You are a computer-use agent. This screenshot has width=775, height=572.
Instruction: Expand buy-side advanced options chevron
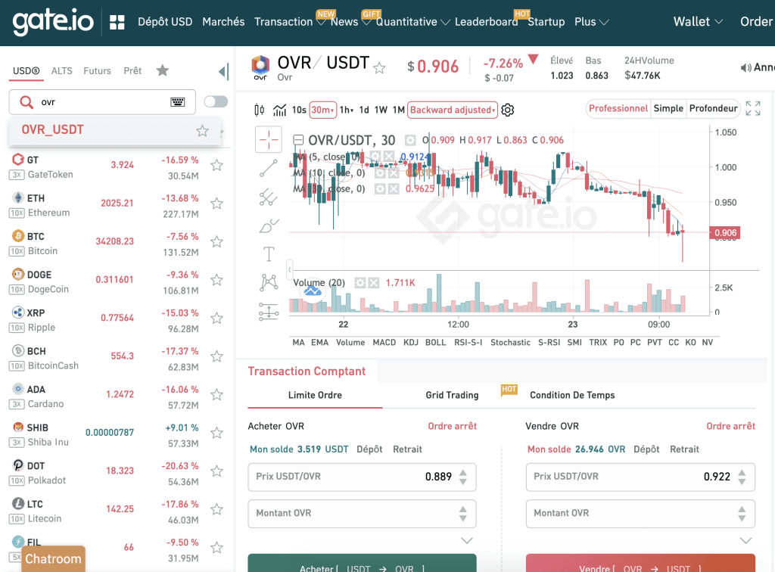[467, 540]
